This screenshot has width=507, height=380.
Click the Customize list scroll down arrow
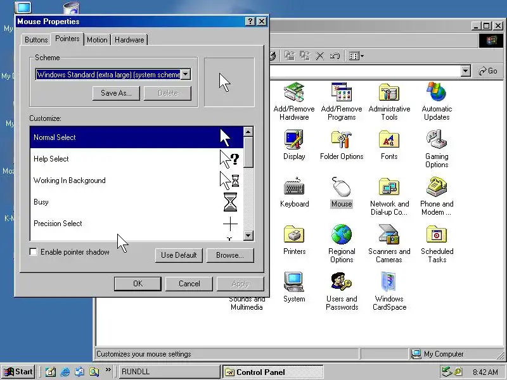248,235
